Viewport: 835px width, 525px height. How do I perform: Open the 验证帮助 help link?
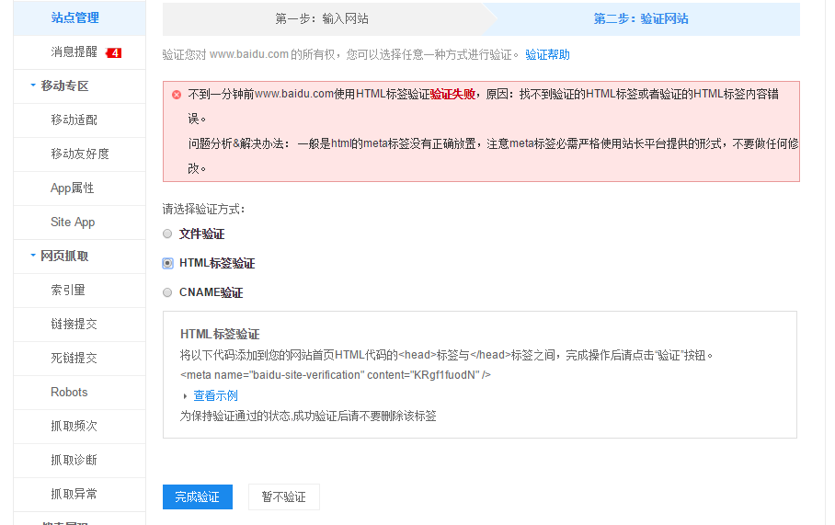[547, 55]
